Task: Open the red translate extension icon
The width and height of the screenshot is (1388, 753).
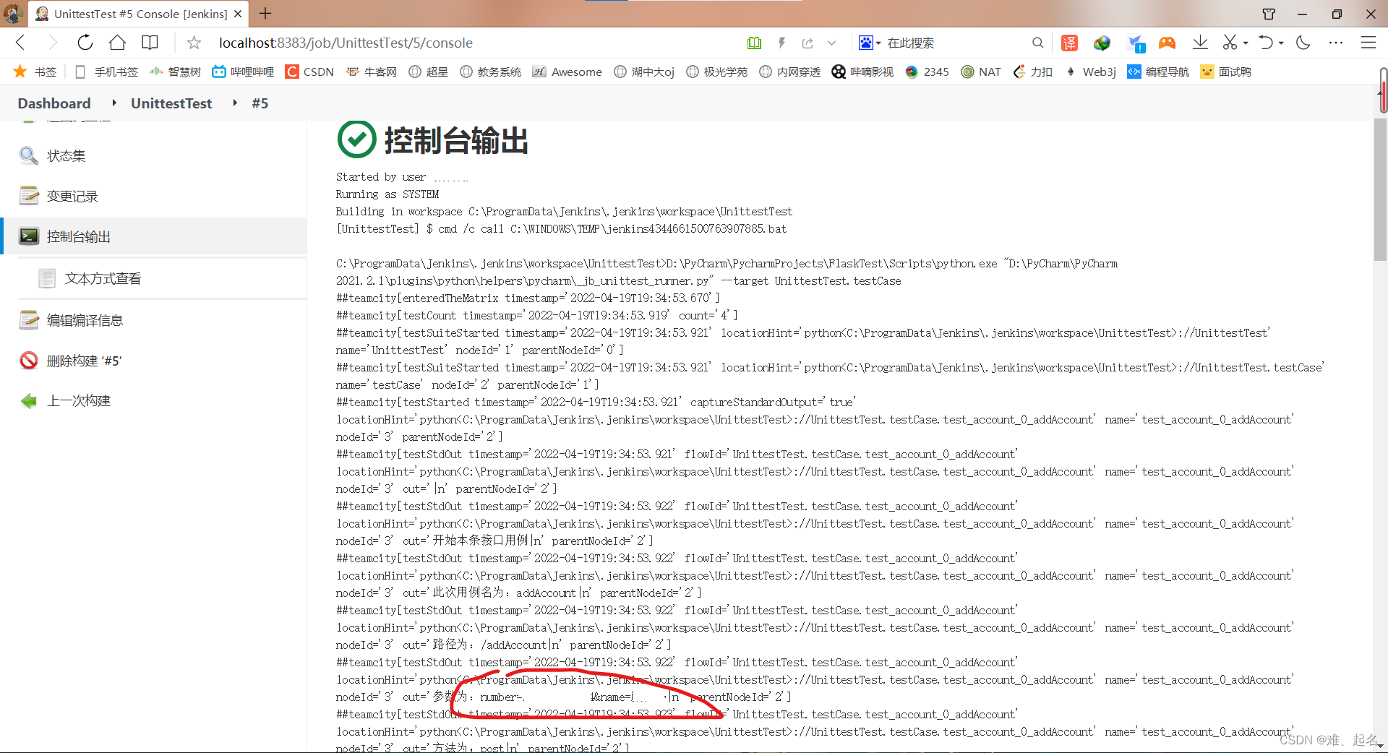Action: [x=1069, y=43]
